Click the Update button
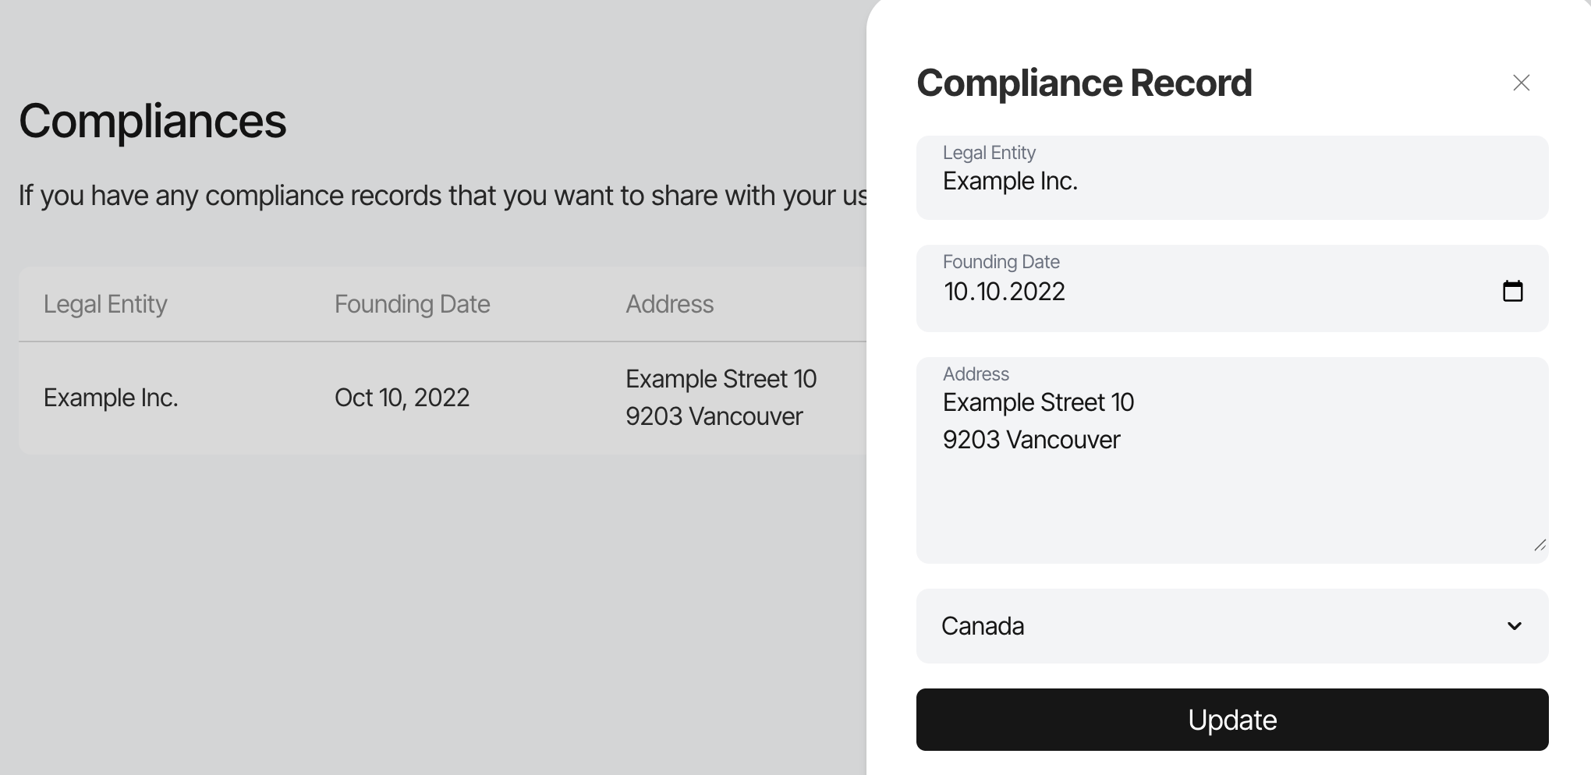The image size is (1591, 775). [1232, 720]
